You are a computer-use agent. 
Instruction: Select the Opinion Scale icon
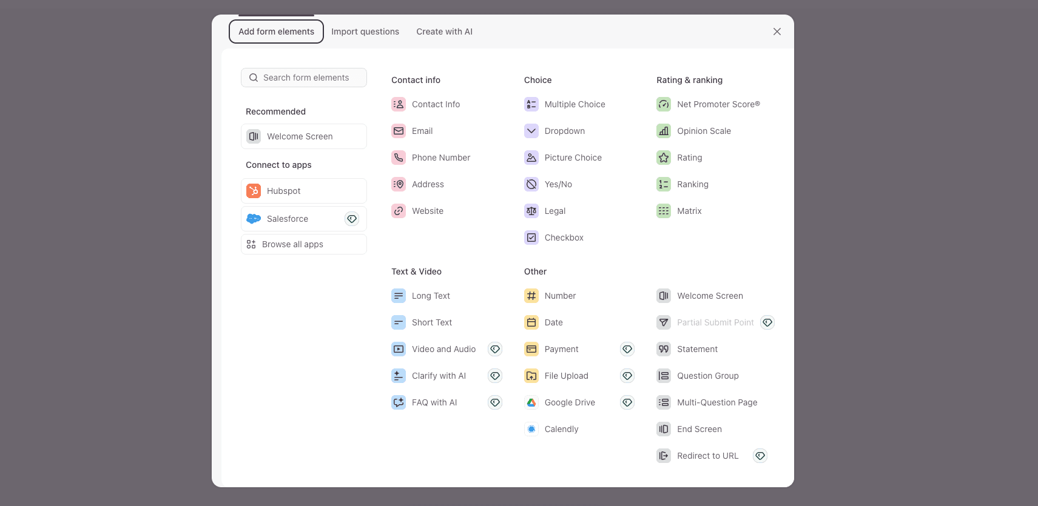664,131
